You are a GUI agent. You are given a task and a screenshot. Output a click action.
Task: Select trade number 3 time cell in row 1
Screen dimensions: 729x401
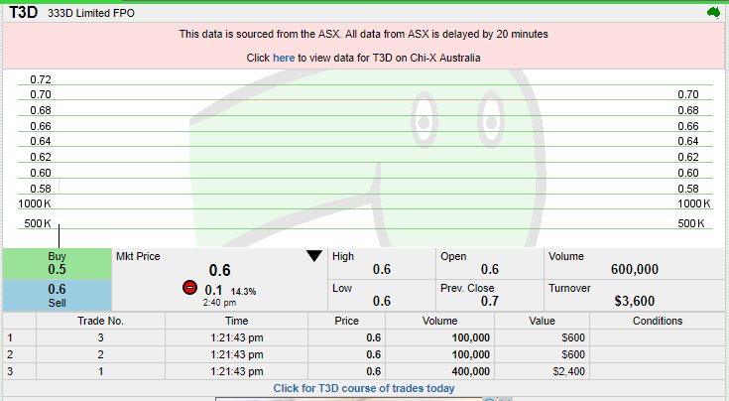(237, 337)
